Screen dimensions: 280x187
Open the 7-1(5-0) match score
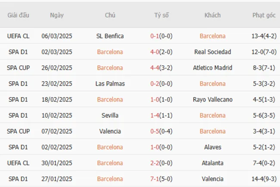(x=162, y=179)
